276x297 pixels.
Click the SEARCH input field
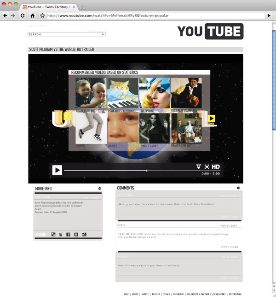click(66, 34)
